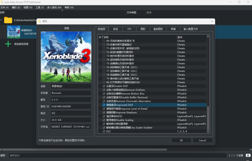This screenshot has width=252, height=161.
Task: Uncheck Double Buffer Removal patch
Action: [x=104, y=97]
